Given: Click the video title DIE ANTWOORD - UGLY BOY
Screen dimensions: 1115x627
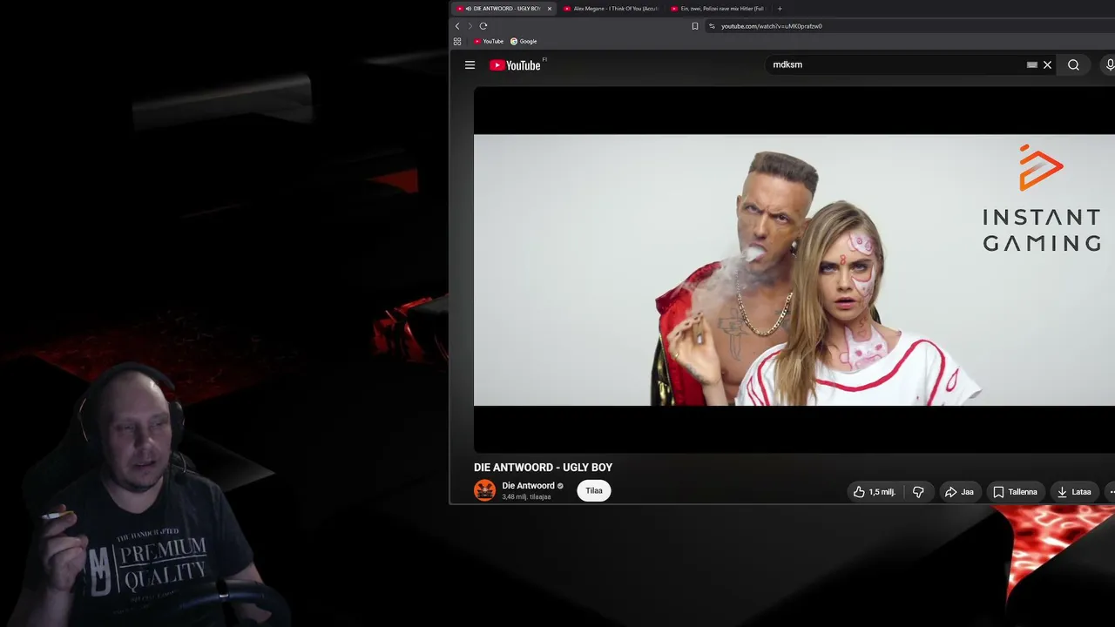Looking at the screenshot, I should (x=543, y=468).
